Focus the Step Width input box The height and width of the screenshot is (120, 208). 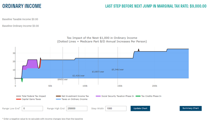click(x=116, y=108)
